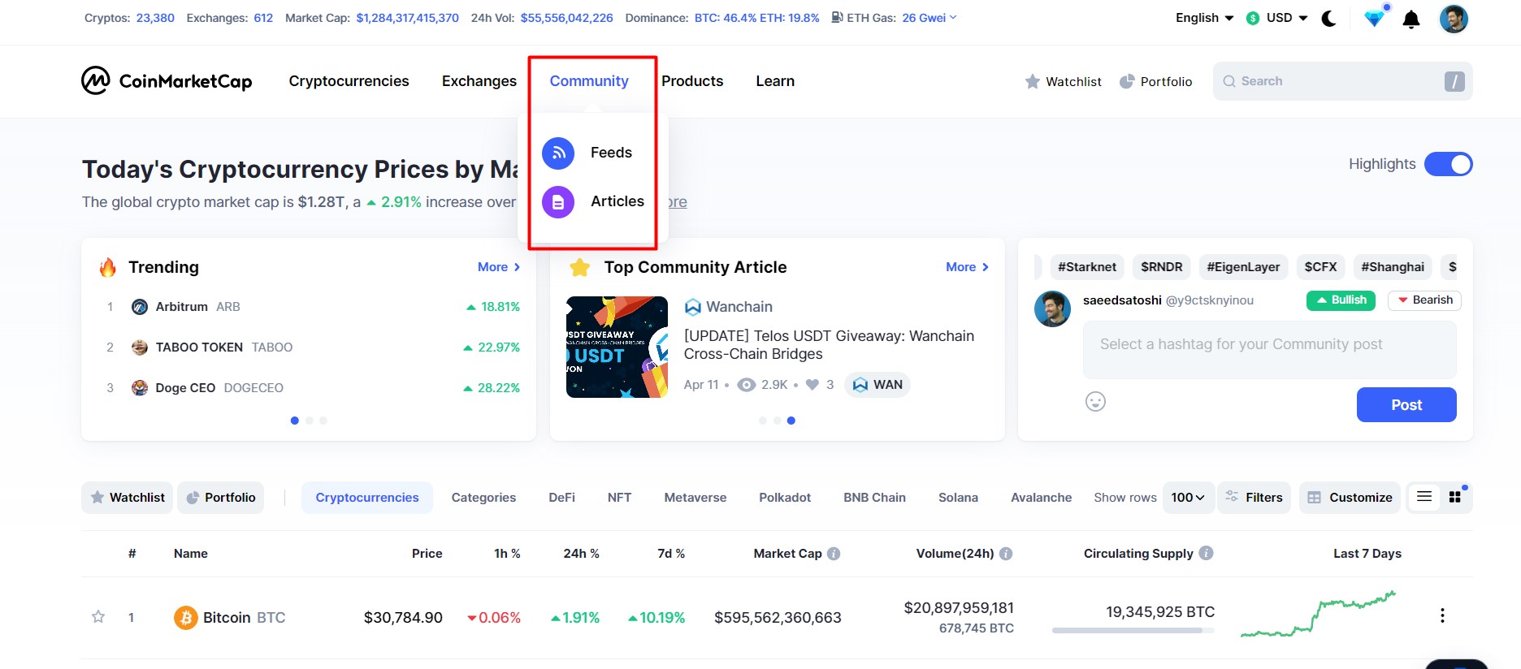Select the Categories tab
Image resolution: width=1521 pixels, height=669 pixels.
point(483,498)
